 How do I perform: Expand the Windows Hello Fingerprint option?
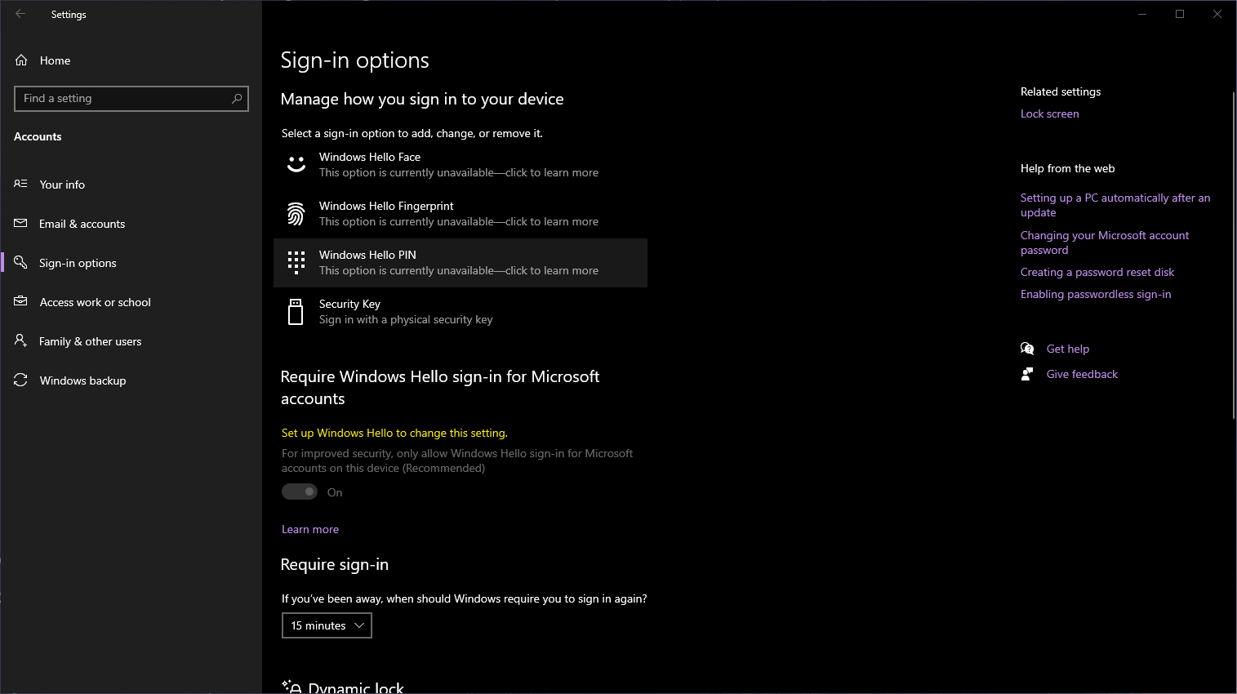(x=461, y=214)
